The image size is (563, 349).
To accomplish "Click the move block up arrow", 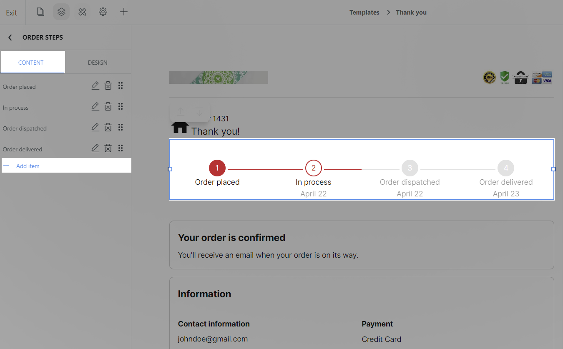I will click(x=180, y=112).
